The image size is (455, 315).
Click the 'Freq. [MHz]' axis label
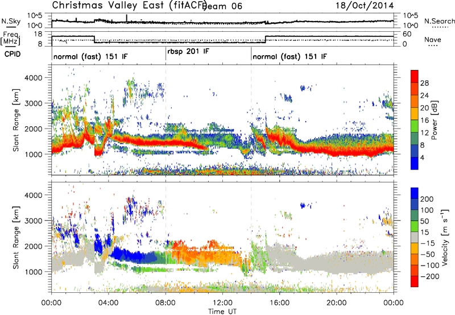(x=10, y=38)
